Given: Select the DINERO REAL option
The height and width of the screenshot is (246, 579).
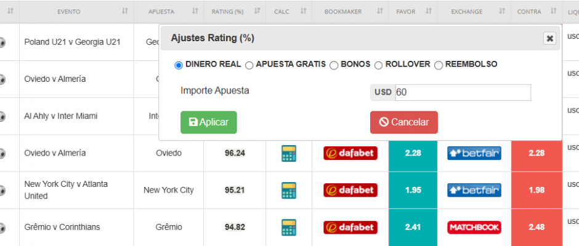Looking at the screenshot, I should [179, 65].
